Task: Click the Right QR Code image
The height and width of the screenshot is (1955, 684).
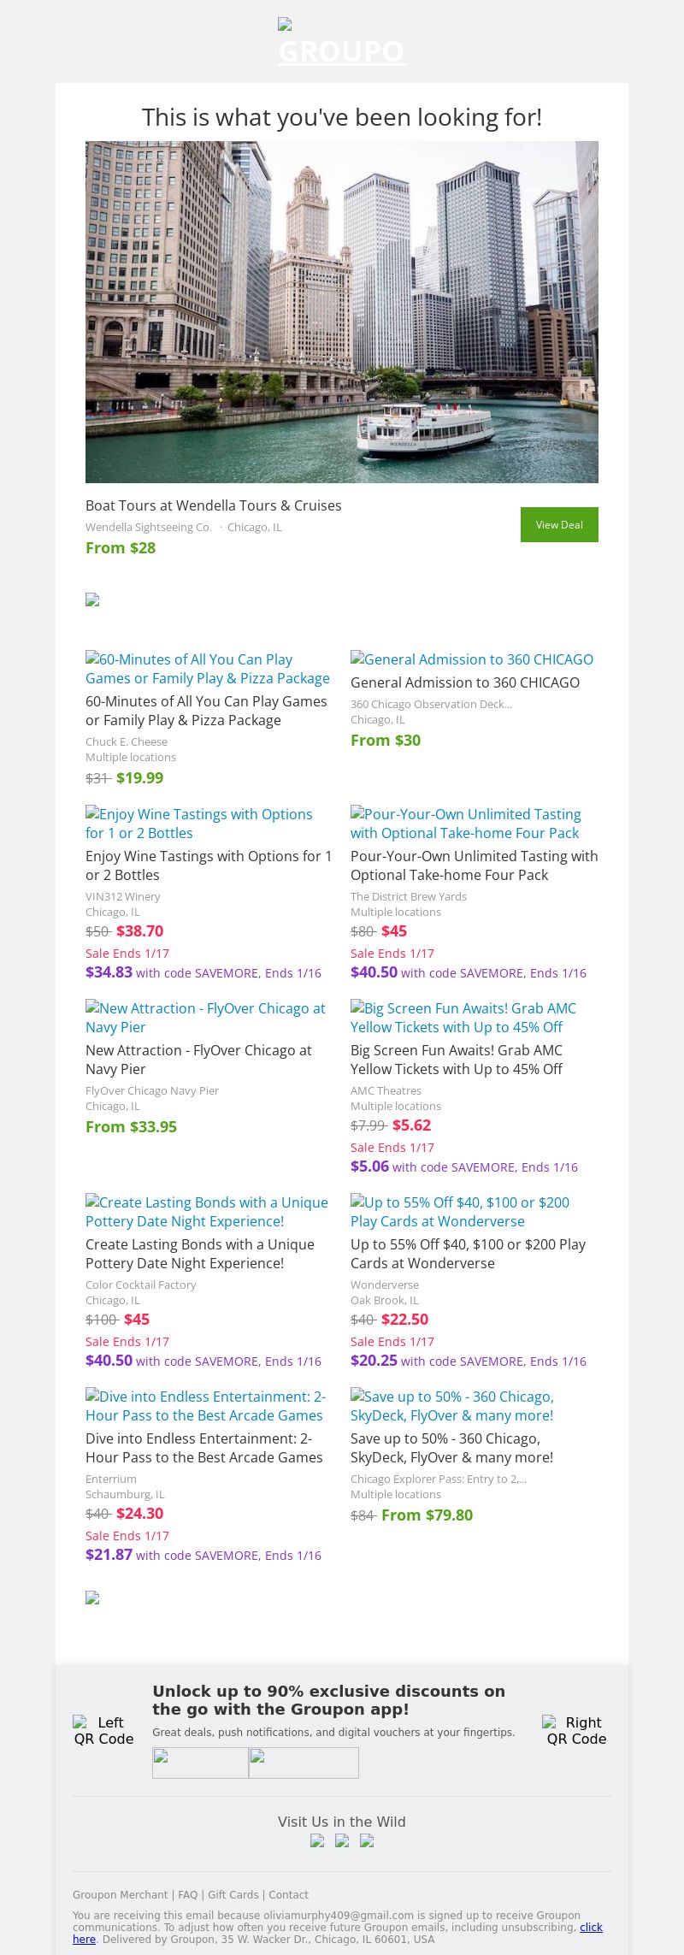Action: (576, 1730)
